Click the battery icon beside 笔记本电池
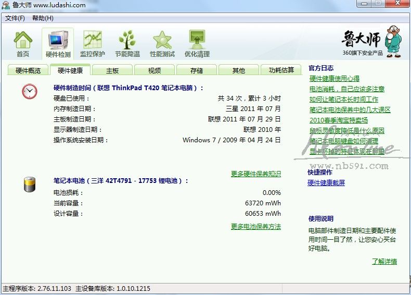This screenshot has width=411, height=295. (30, 185)
